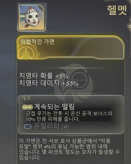The image size is (131, 164).
Task: Click the item flavor text starting 이 가면은
Action: pos(69,149)
